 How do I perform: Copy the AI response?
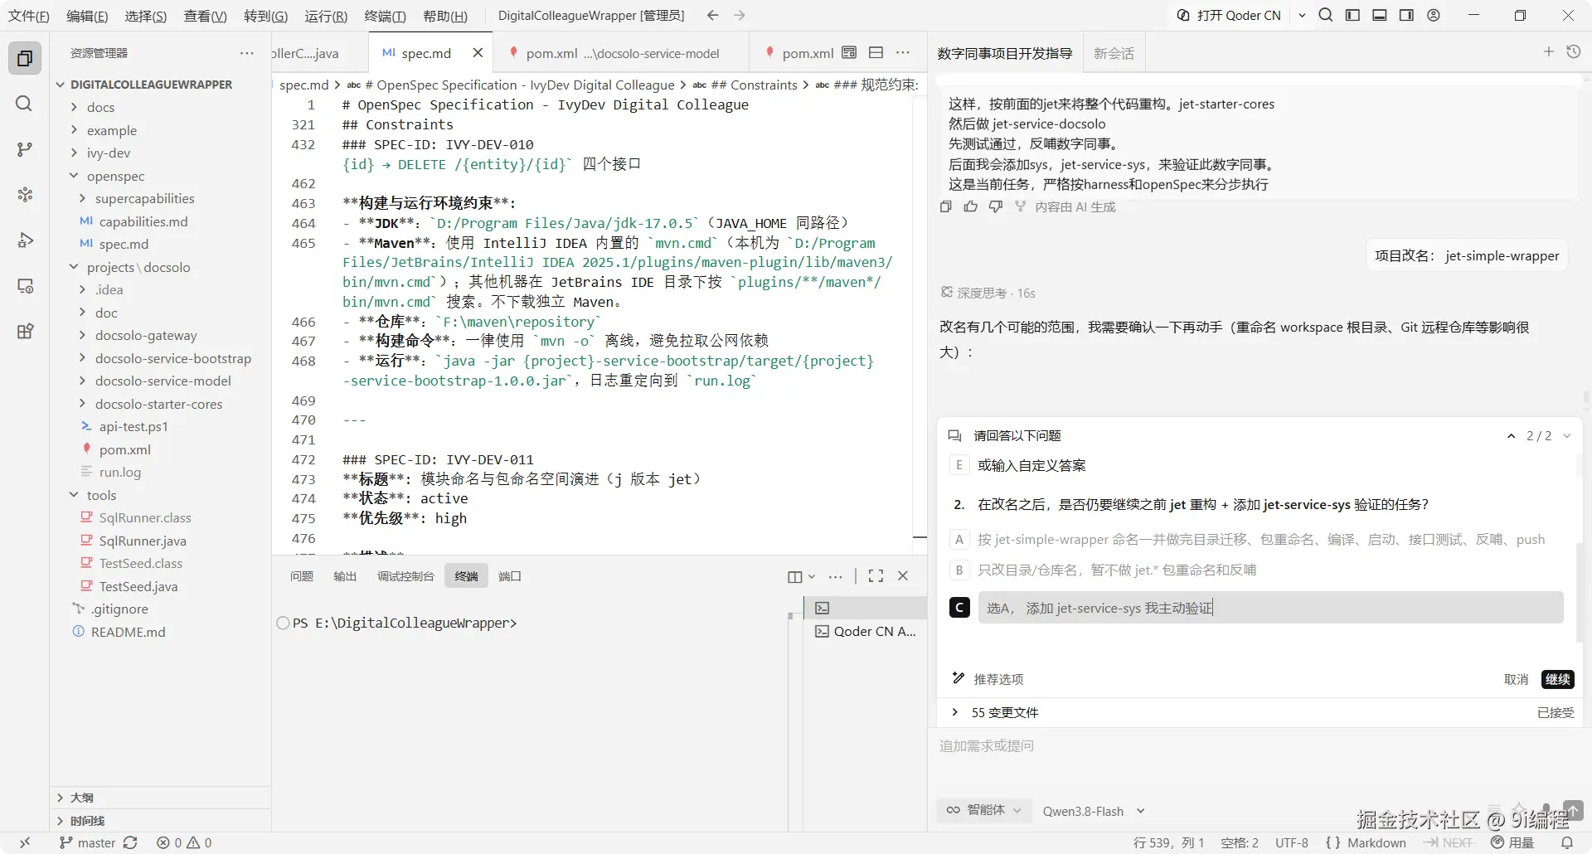946,206
